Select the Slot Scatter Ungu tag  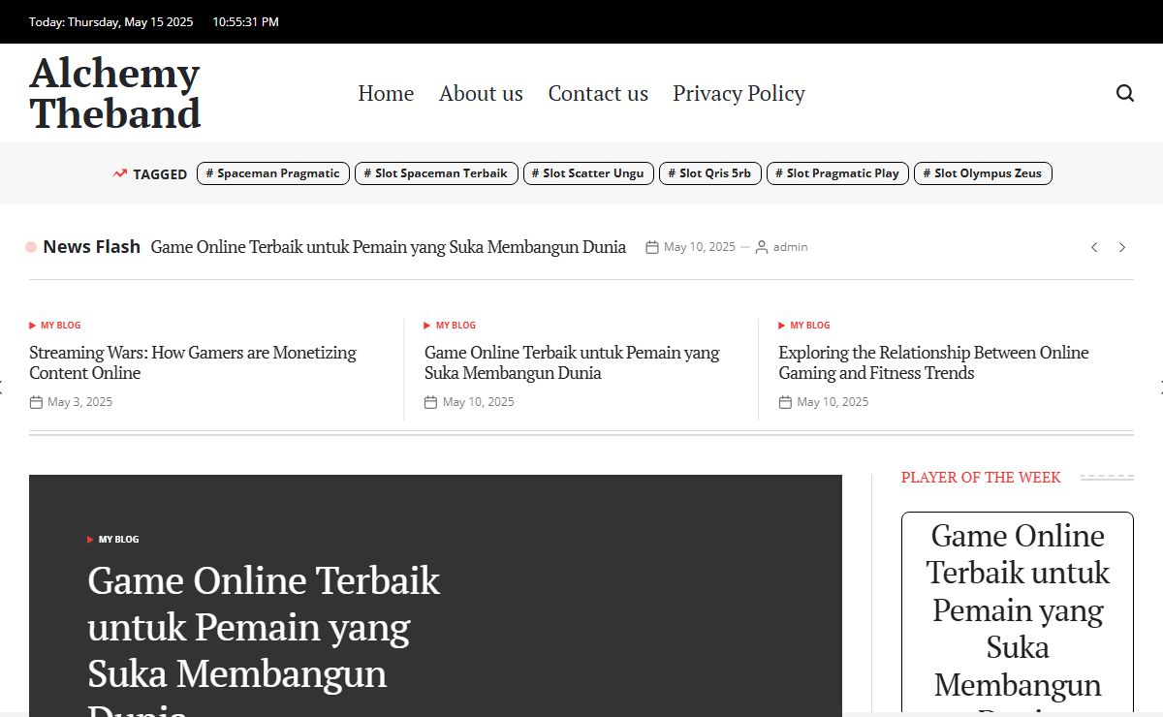click(x=588, y=173)
